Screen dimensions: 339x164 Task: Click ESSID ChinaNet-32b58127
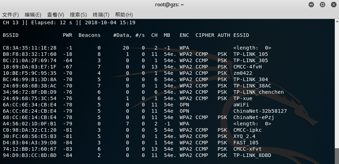point(260,111)
